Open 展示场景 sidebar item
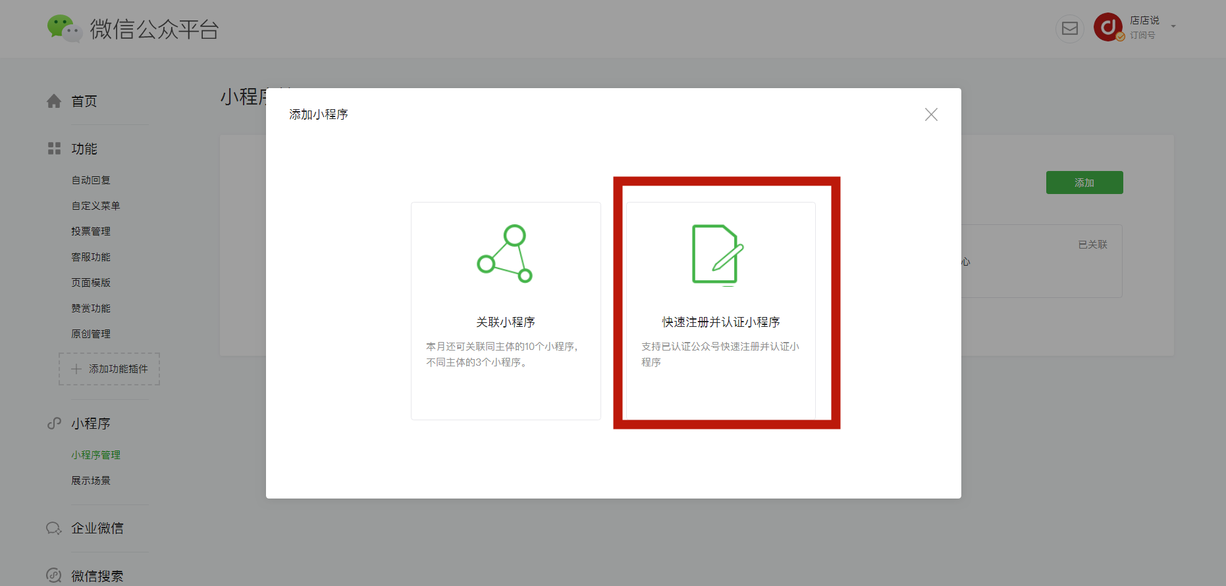1226x586 pixels. pos(91,481)
